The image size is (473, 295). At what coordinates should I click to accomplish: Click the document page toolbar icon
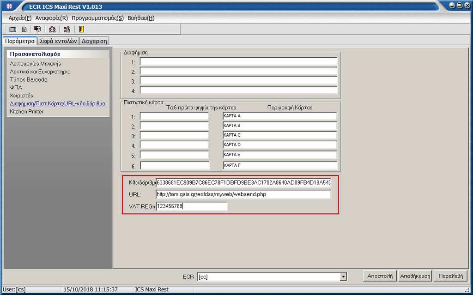click(x=24, y=29)
